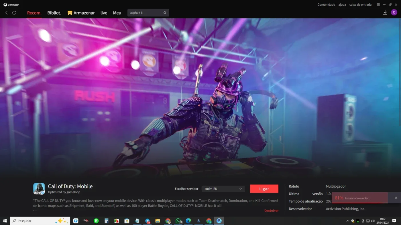401x225 pixels.
Task: Click the Multijogador label value
Action: pyautogui.click(x=336, y=186)
